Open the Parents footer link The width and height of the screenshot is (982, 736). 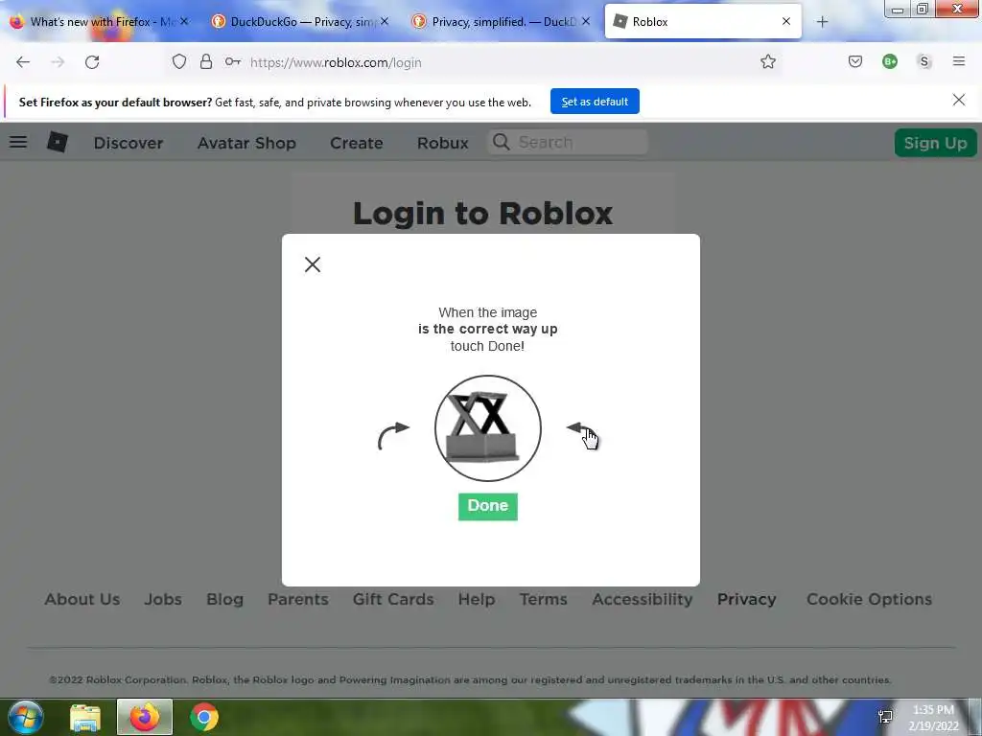[298, 599]
